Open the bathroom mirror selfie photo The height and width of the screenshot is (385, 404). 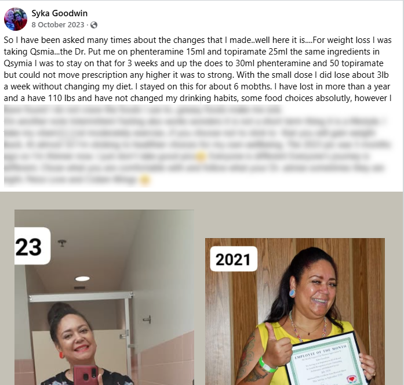[x=104, y=297]
